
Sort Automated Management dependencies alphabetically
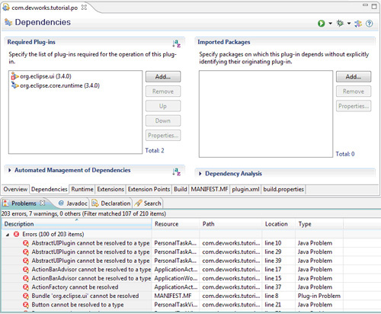(x=176, y=171)
